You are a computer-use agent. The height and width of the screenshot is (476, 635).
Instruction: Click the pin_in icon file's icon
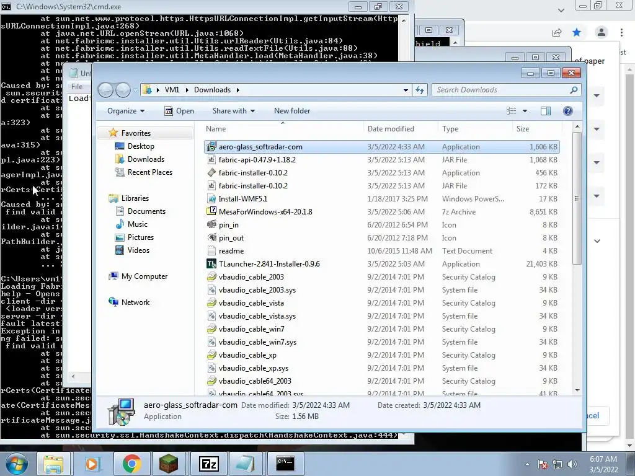pyautogui.click(x=211, y=224)
